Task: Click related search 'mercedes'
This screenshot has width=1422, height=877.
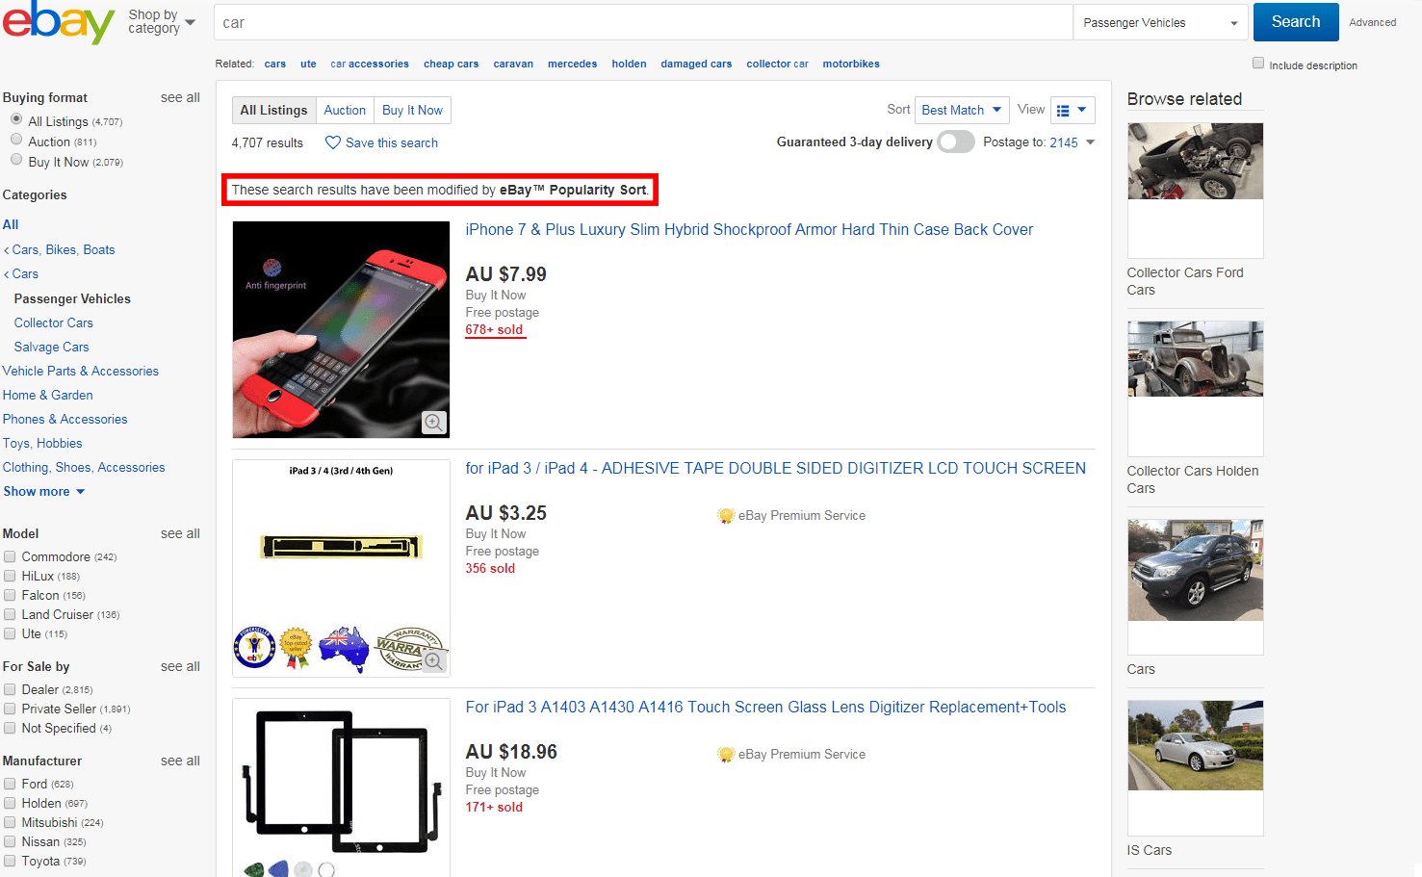Action: click(572, 64)
